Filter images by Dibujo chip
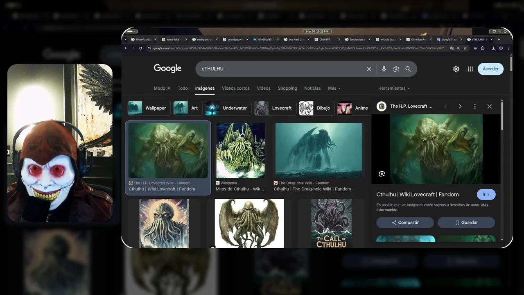This screenshot has width=524, height=295. point(316,108)
